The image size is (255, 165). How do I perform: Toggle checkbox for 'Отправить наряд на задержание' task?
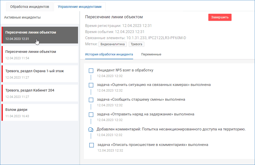click(x=91, y=114)
